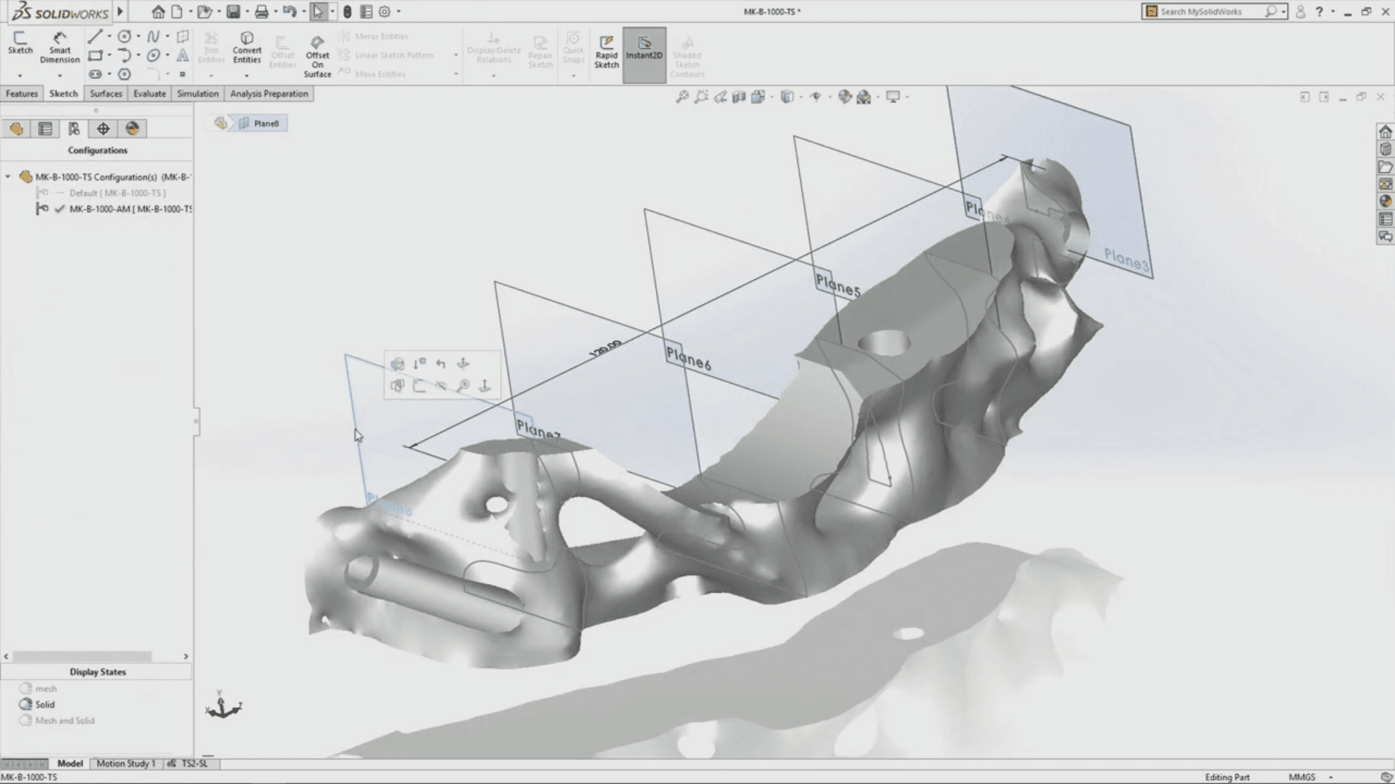
Task: Open File Properties icon
Action: (x=366, y=12)
